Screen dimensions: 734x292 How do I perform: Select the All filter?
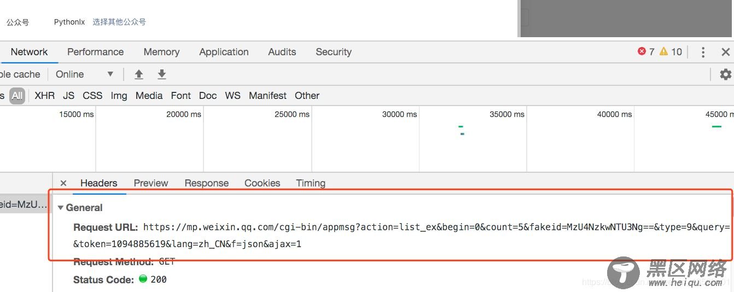coord(18,96)
